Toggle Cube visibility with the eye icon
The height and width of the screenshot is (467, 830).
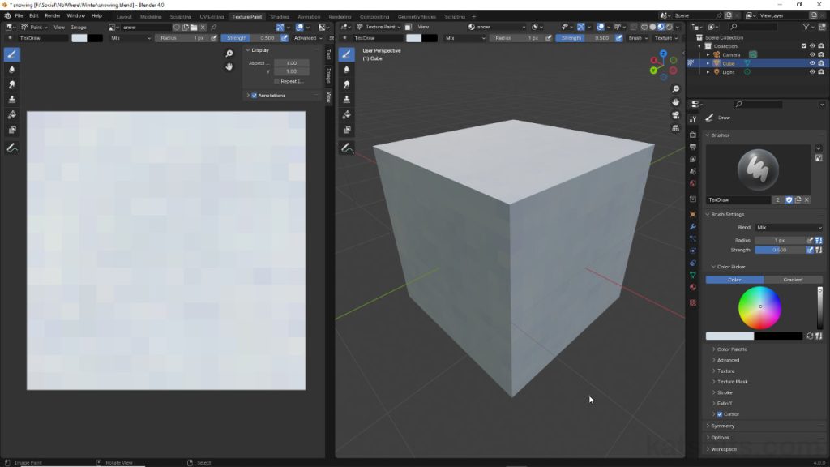(x=813, y=62)
